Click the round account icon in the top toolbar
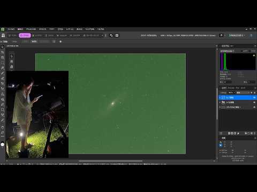257x192 pixels. (x=221, y=36)
